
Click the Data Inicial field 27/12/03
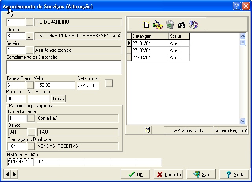point(88,85)
